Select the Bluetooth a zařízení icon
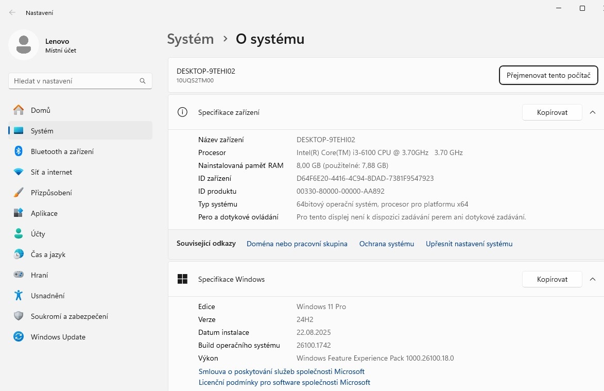 (19, 151)
